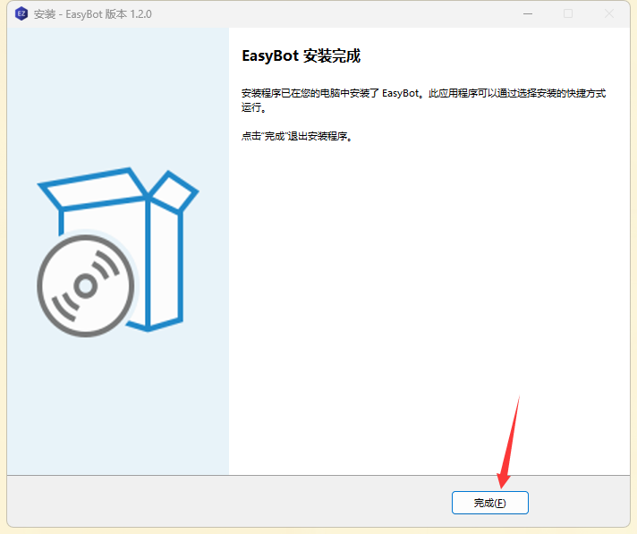Click the red arrow pointing at the finish button

(x=509, y=443)
